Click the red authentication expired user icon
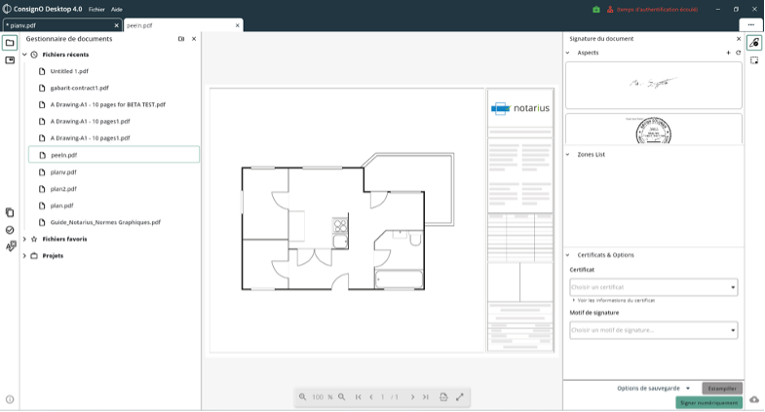 tap(610, 10)
